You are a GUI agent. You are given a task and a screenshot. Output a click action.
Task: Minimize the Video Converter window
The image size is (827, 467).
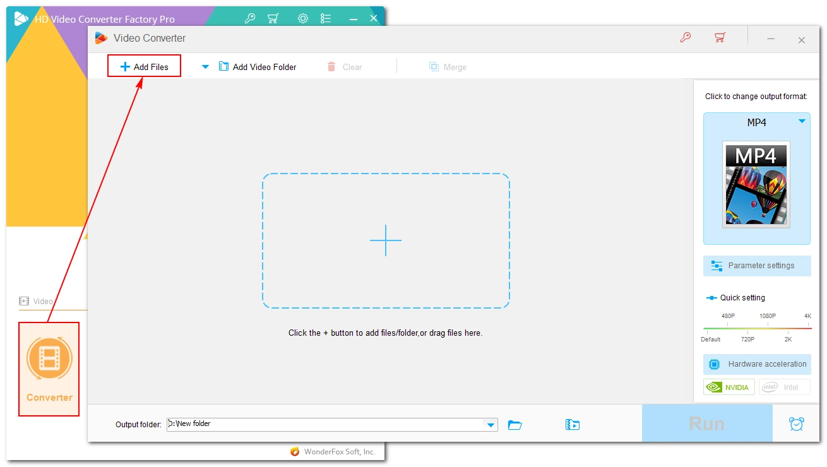(771, 39)
